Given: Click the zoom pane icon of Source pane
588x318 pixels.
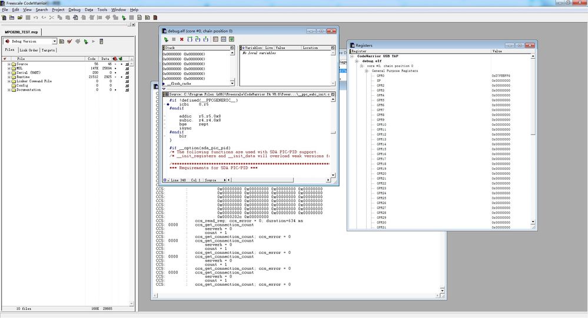Looking at the screenshot, I should [333, 95].
